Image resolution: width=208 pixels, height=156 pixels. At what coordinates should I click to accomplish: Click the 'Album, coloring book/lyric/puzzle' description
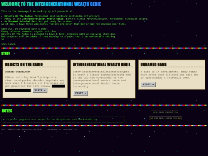coord(35,82)
